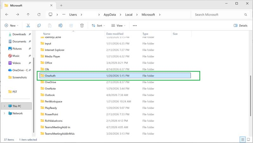
Task: Select This PC in navigation pane
Action: click(17, 106)
